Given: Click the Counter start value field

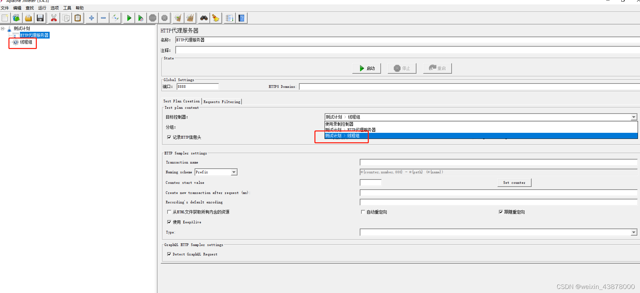Looking at the screenshot, I should click(x=371, y=183).
